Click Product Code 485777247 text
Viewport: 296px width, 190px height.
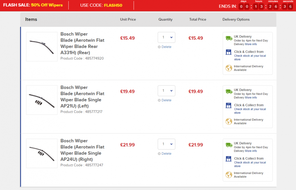coord(82,165)
